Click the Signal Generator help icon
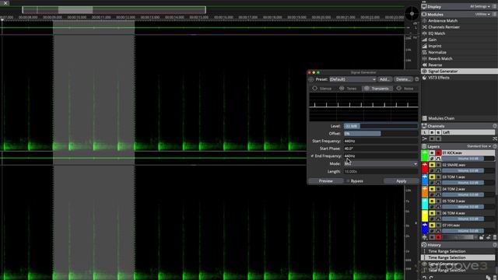This screenshot has height=280, width=498. pos(417,79)
